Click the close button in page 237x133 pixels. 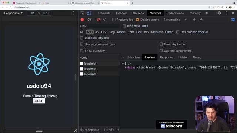click(39, 101)
